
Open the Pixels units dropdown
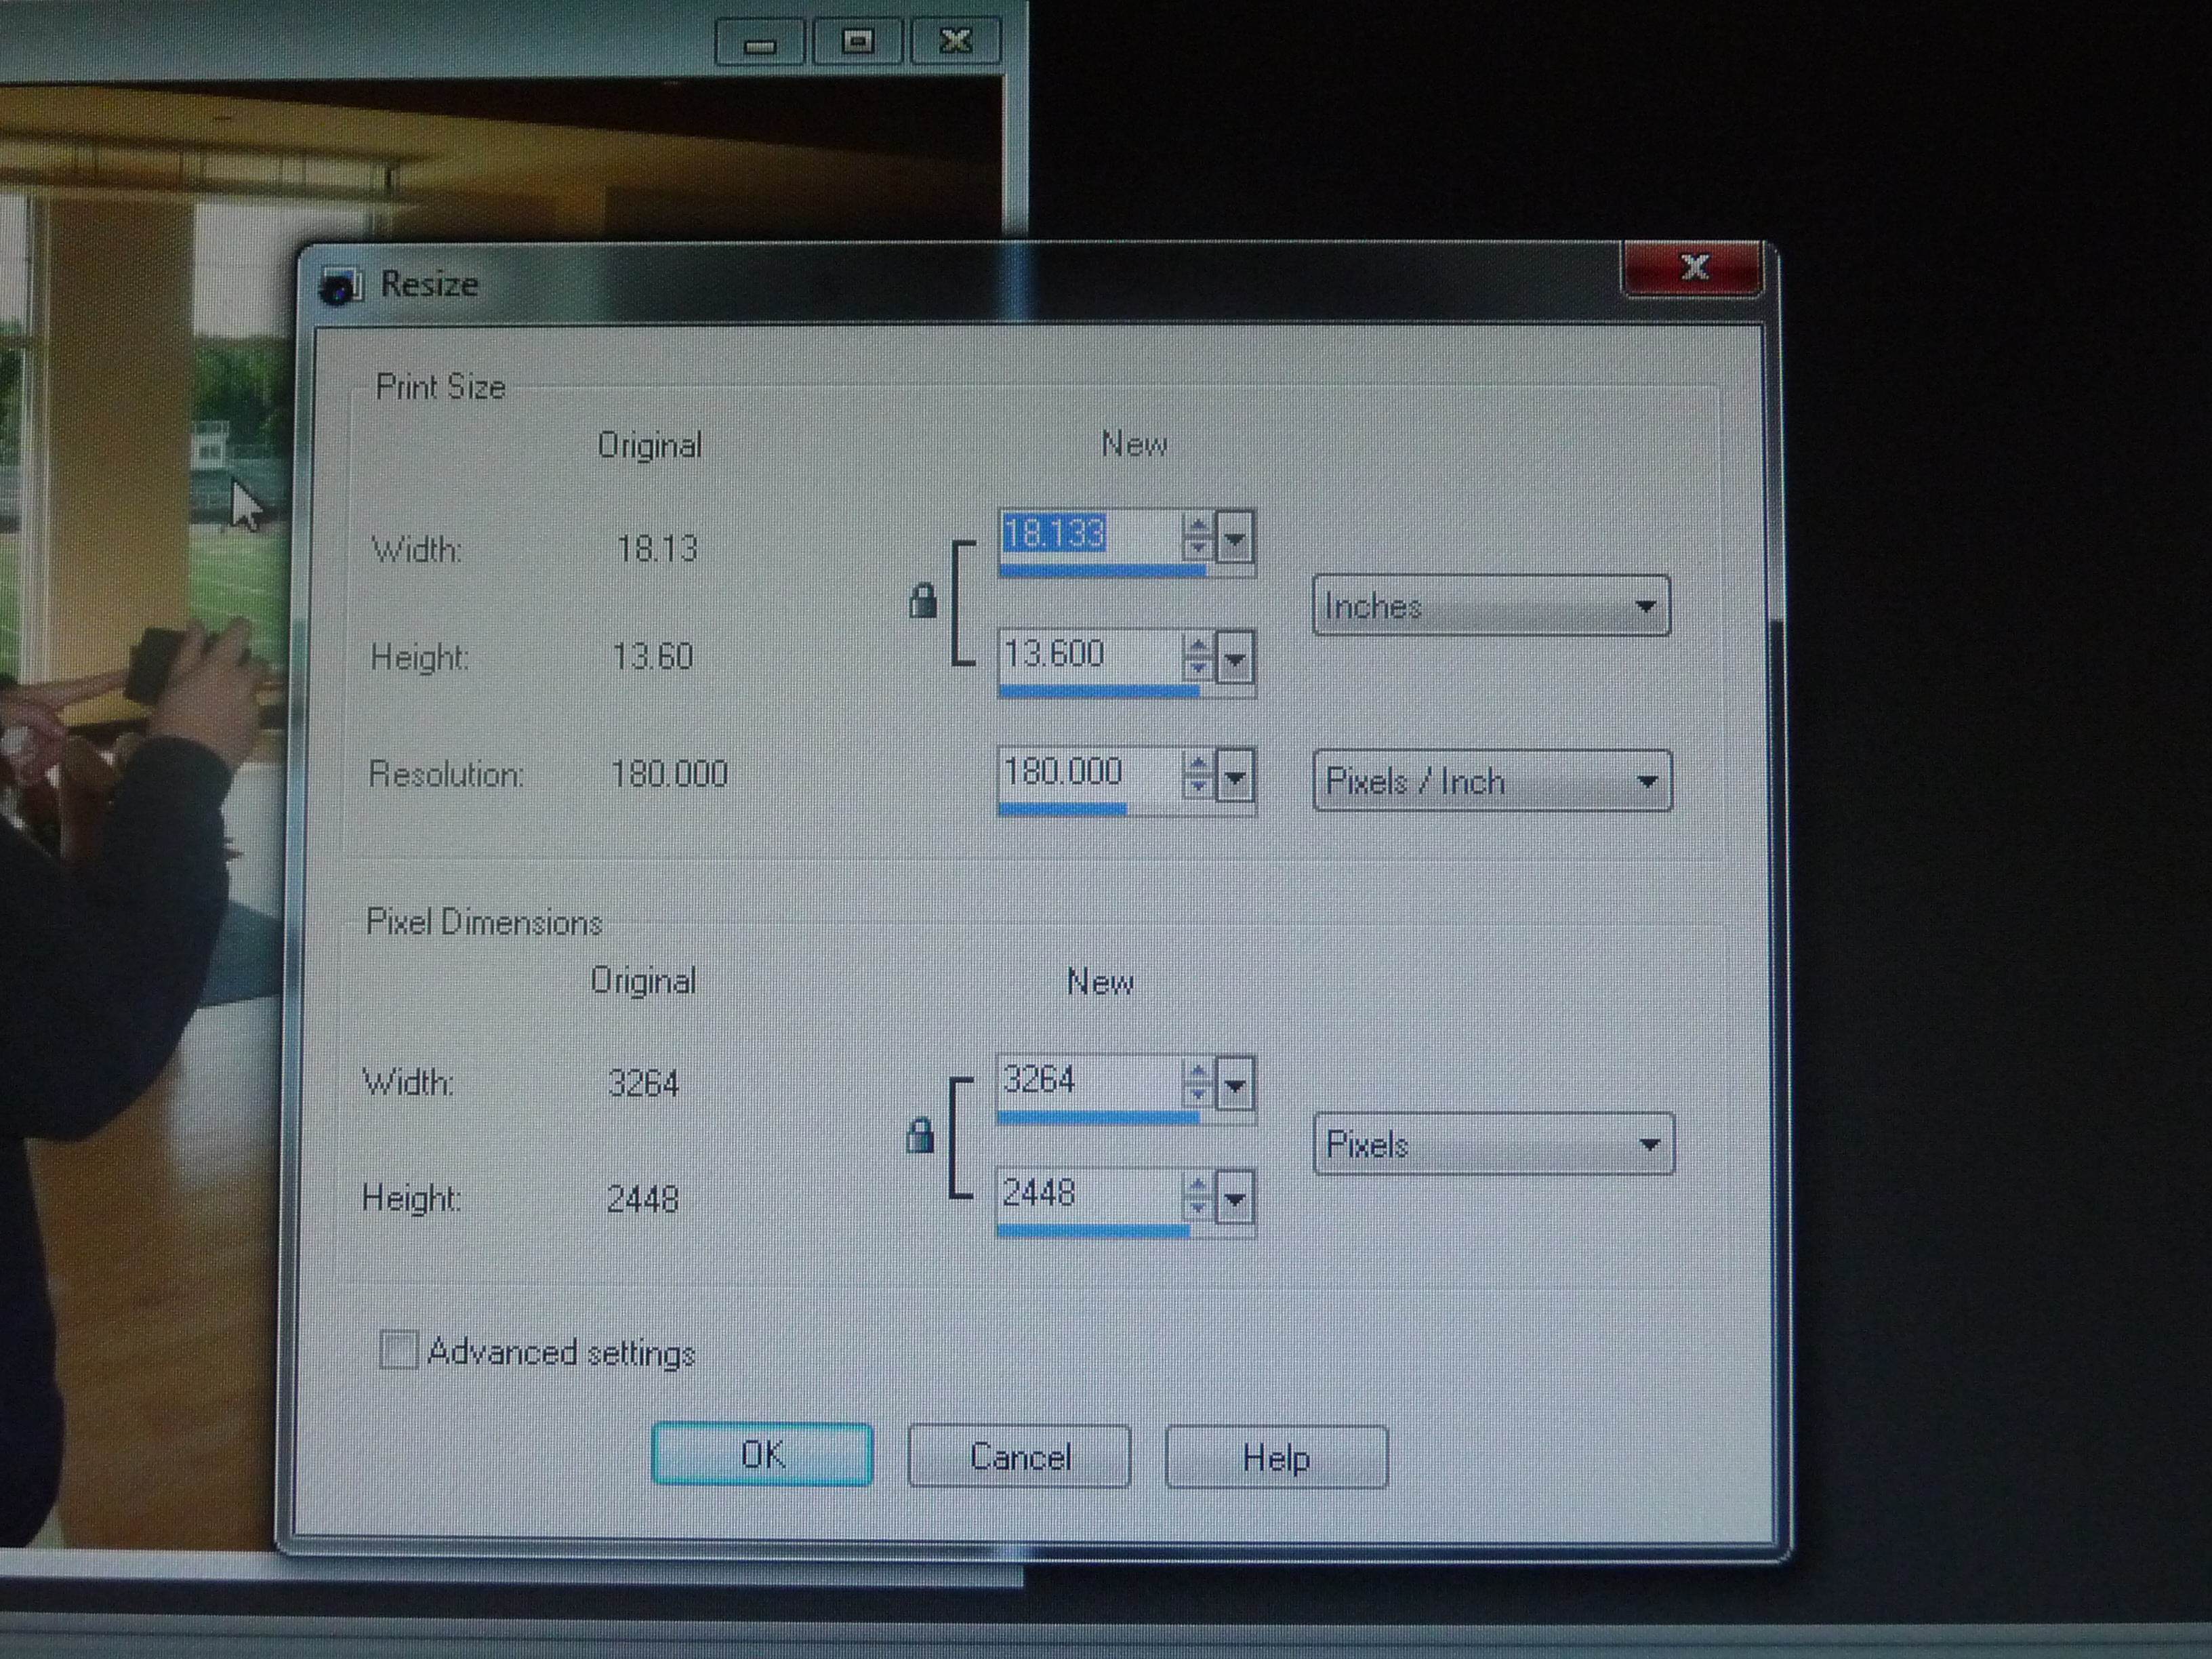pyautogui.click(x=1493, y=1143)
